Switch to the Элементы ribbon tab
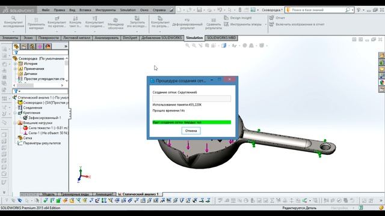385x216 pixels. 10,38
